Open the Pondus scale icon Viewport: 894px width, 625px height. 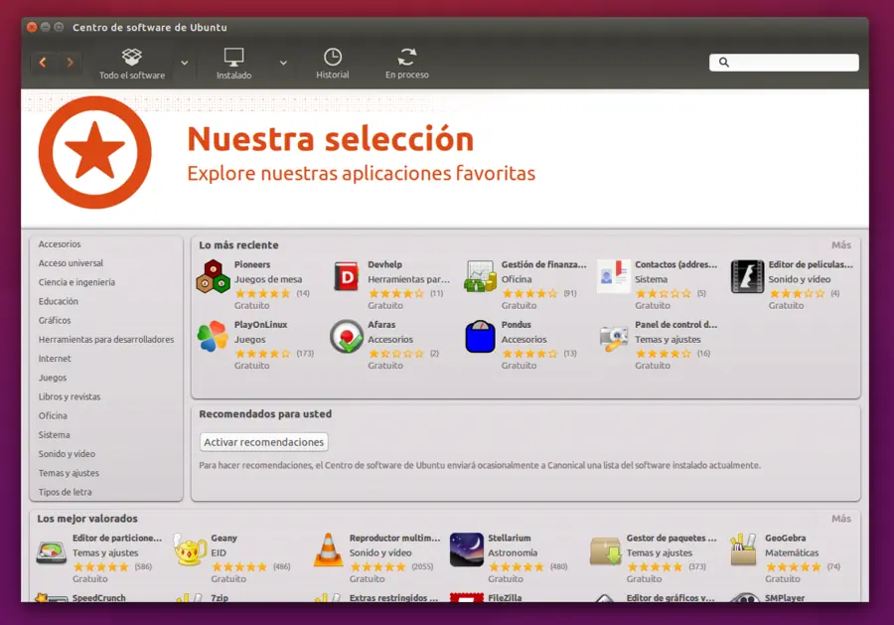point(480,337)
